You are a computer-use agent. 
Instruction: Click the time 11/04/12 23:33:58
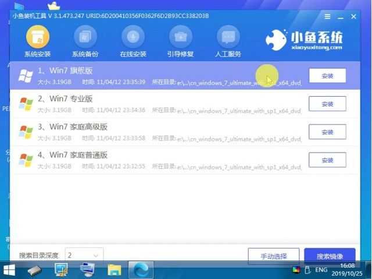[121, 138]
